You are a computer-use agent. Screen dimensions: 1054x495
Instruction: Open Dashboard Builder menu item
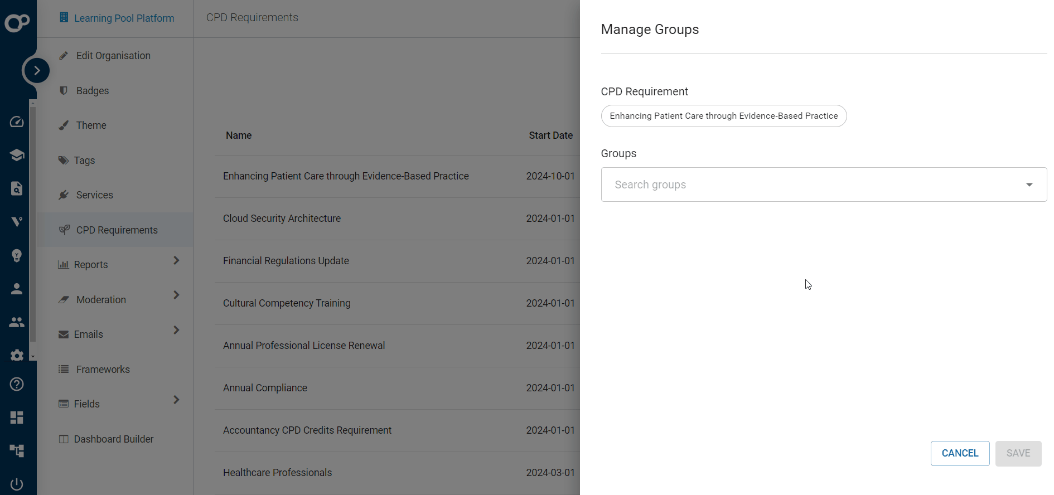[x=115, y=439]
